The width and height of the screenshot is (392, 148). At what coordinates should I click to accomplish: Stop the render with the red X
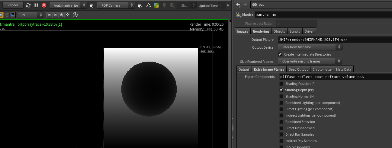(44, 5)
